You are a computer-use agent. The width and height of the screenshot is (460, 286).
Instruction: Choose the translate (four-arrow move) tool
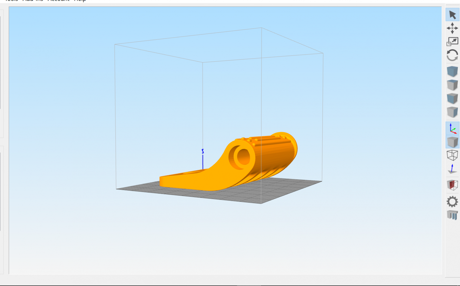[452, 28]
